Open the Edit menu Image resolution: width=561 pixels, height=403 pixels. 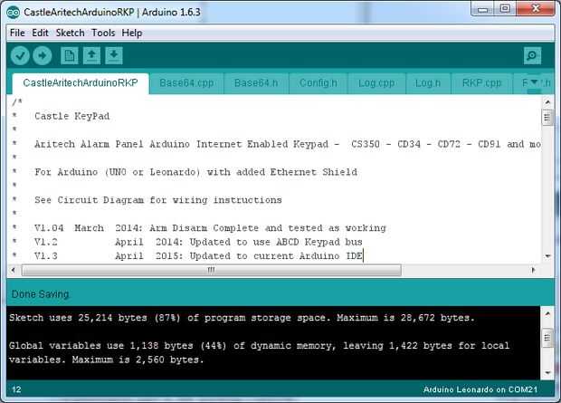(40, 33)
